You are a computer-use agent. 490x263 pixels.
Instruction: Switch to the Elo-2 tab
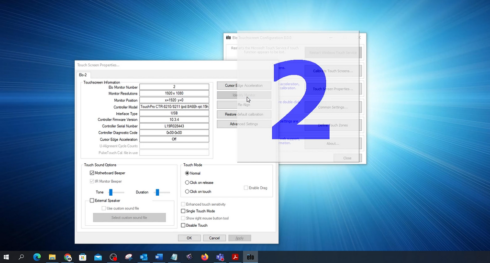coord(83,75)
